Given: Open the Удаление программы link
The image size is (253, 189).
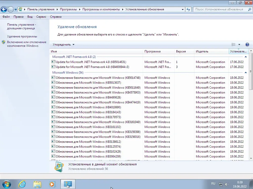Looking at the screenshot, I should coord(22,37).
